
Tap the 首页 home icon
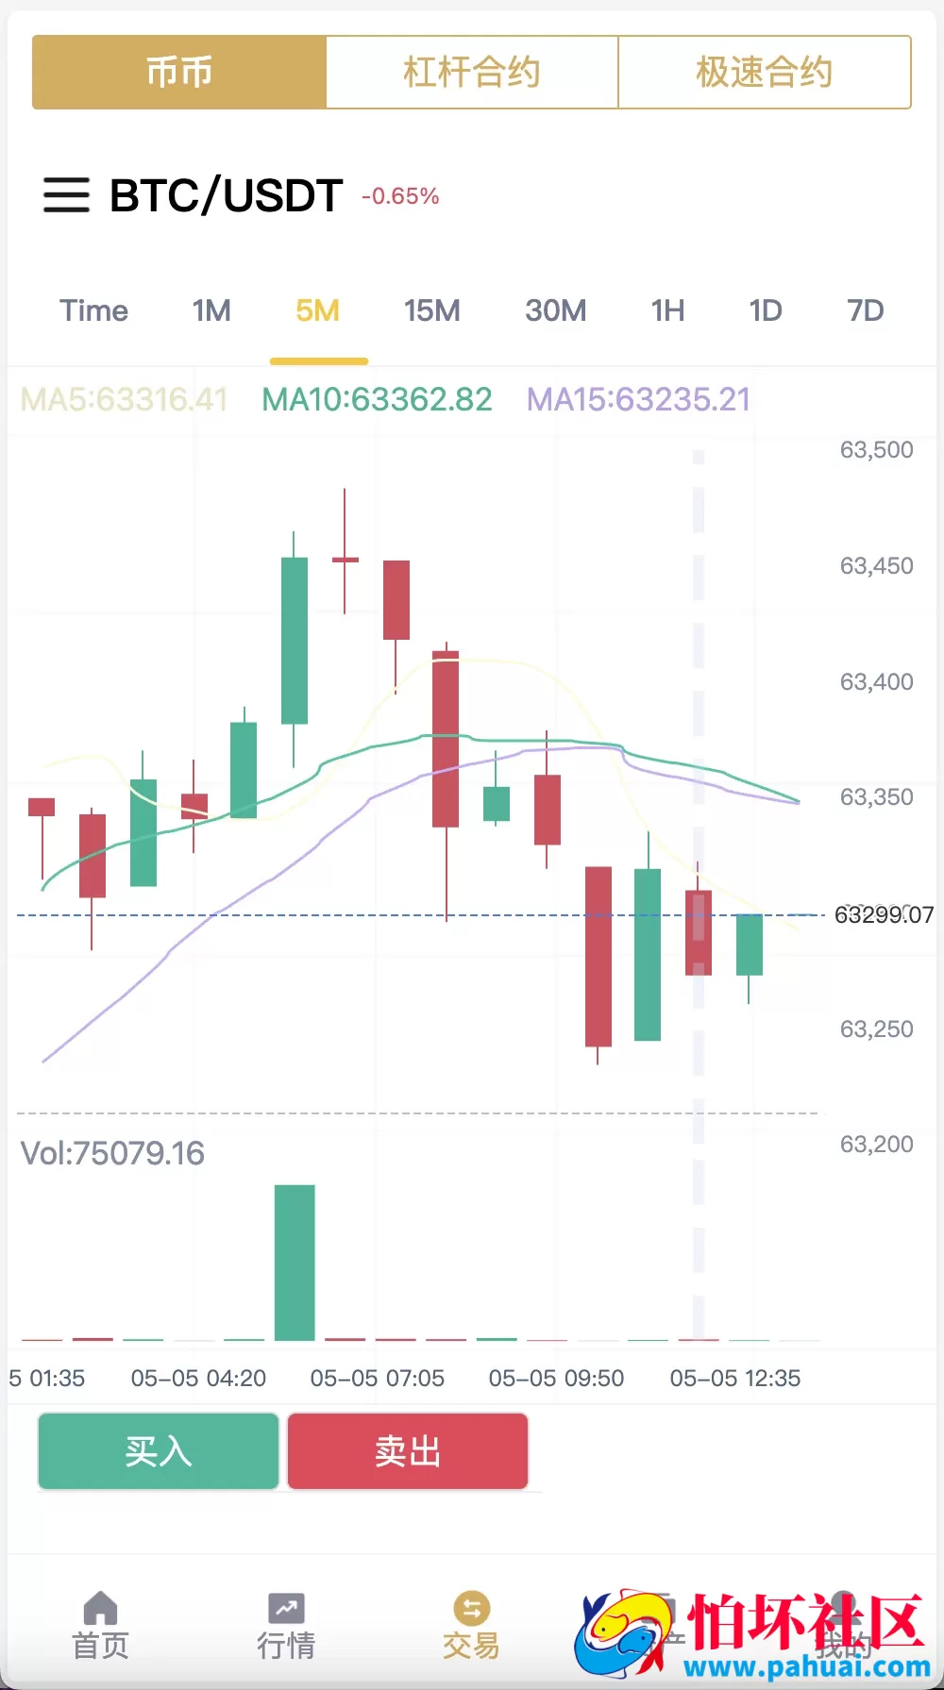pyautogui.click(x=100, y=1608)
